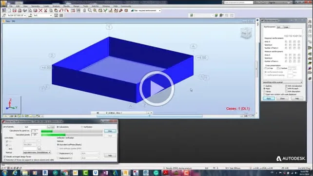The image size is (313, 176).
Task: Open the Results menu
Action: 66,6
